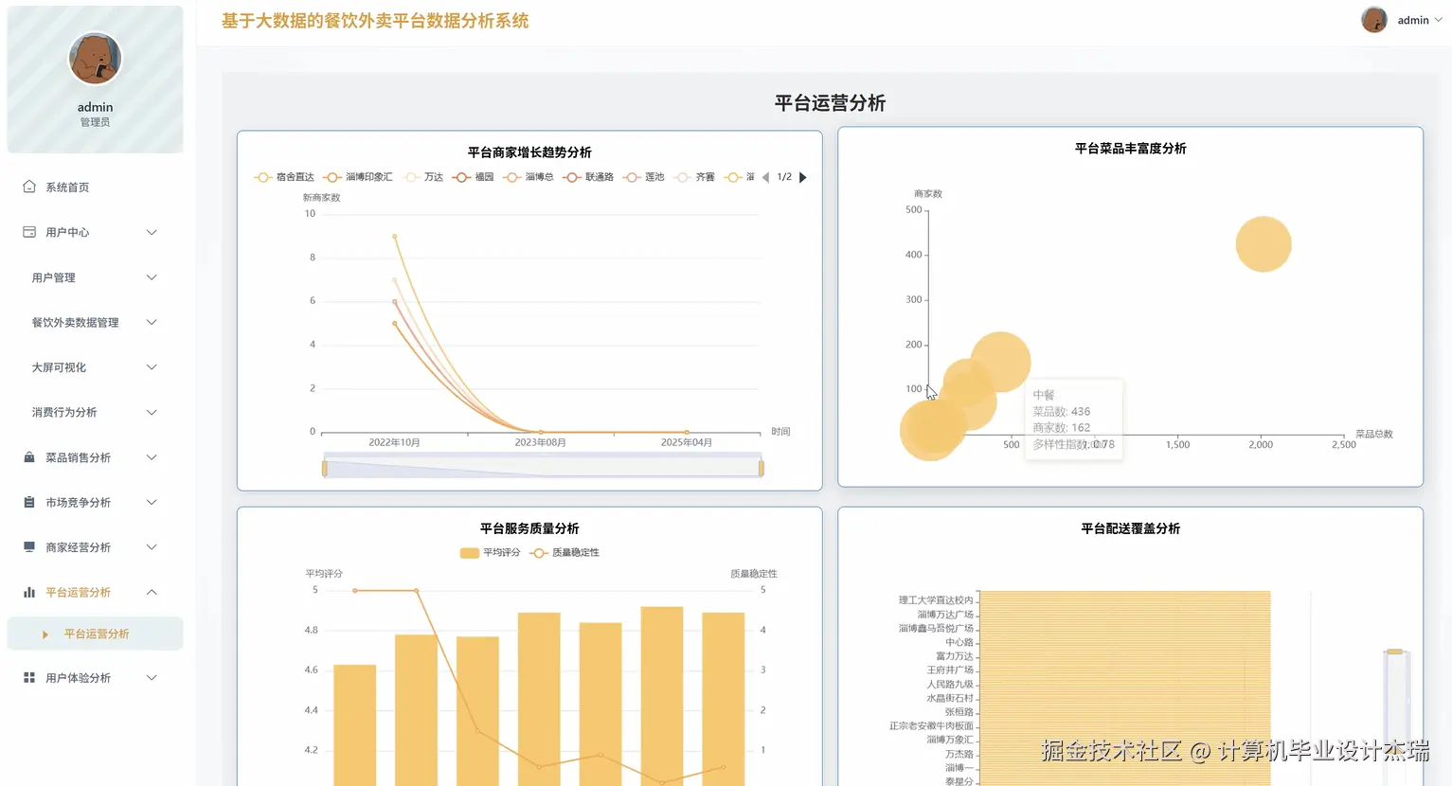Image resolution: width=1452 pixels, height=786 pixels.
Task: Select the 平台运营分析 bar-chart icon
Action: (x=28, y=592)
